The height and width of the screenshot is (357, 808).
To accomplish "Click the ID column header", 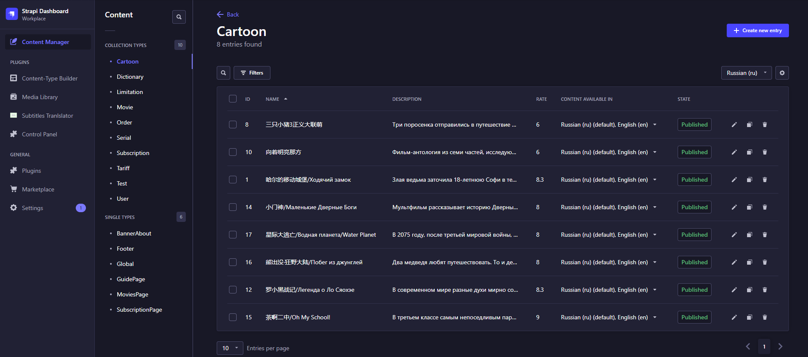I will tap(248, 99).
